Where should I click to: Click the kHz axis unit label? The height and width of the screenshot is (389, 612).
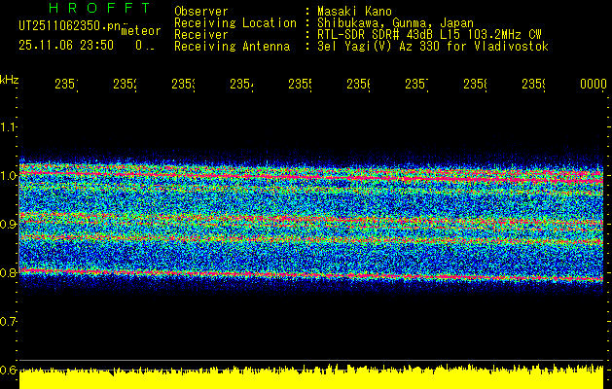point(10,80)
